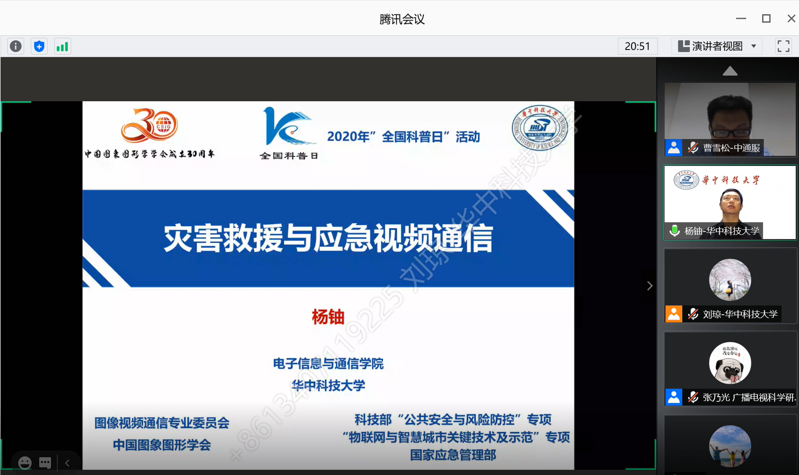Open the 演讲者视图 layout dropdown
Image resolution: width=799 pixels, height=475 pixels.
(717, 46)
